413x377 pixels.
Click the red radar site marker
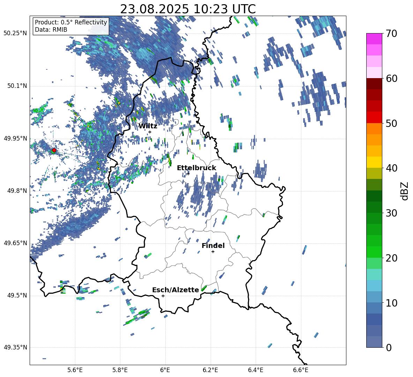[x=54, y=150]
